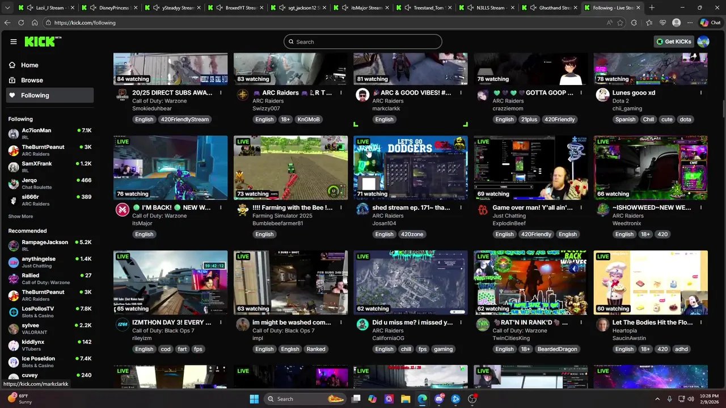Open File Explorer from taskbar

[x=406, y=399]
